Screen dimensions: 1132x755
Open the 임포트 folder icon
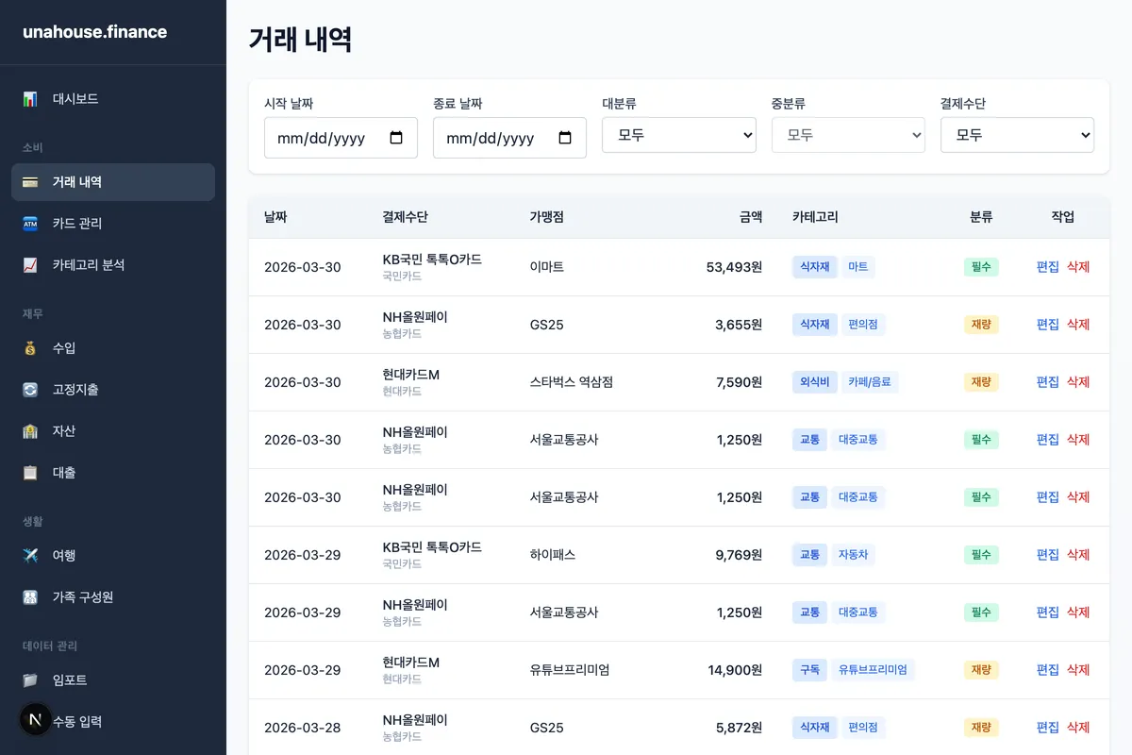(32, 679)
